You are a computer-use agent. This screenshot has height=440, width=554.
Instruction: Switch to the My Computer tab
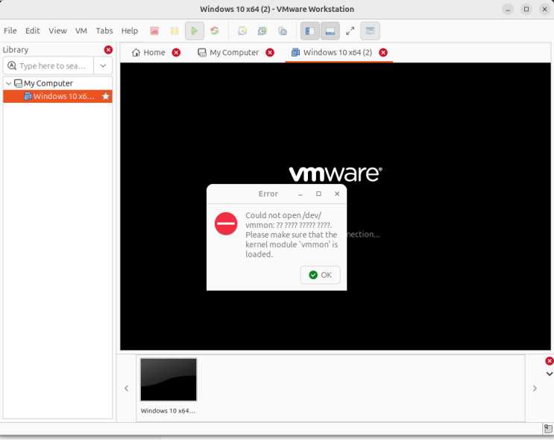pyautogui.click(x=228, y=53)
